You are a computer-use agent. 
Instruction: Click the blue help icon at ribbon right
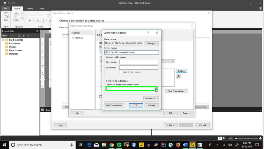click(261, 8)
